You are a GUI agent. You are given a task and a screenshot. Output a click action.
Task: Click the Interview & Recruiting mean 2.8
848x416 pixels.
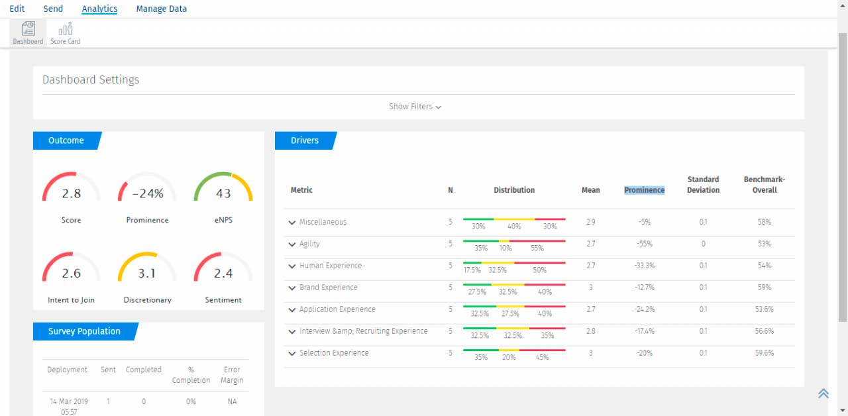click(x=591, y=331)
